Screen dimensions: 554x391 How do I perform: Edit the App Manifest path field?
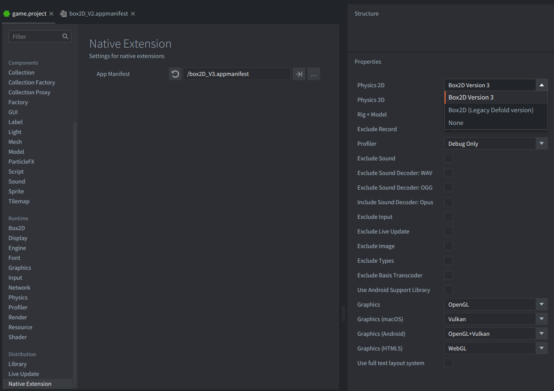pos(237,74)
